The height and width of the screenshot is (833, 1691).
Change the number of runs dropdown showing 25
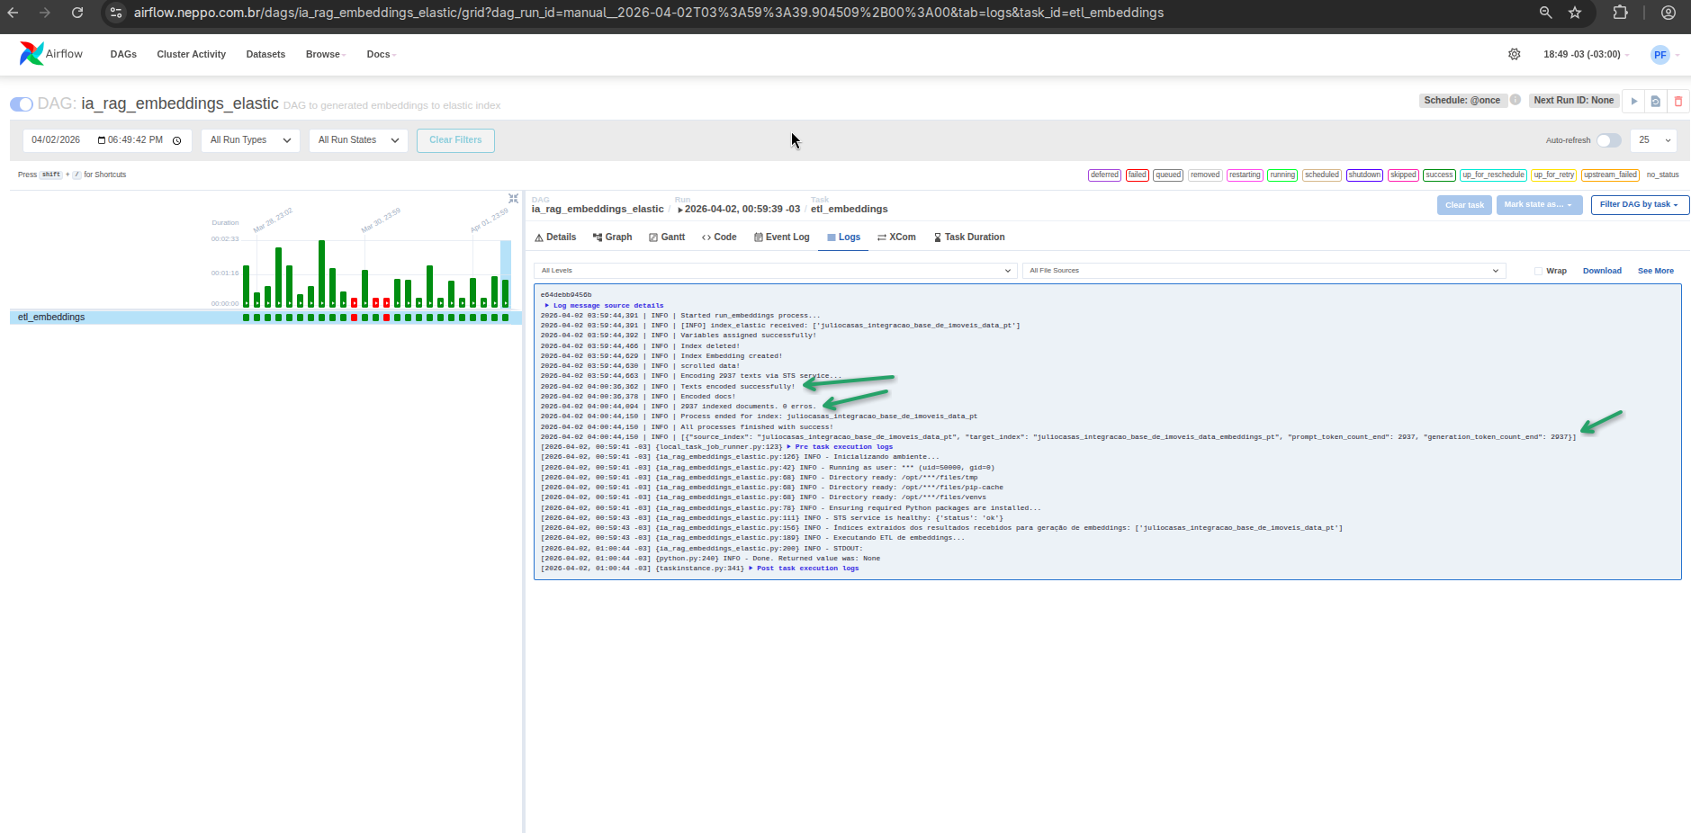pos(1654,140)
